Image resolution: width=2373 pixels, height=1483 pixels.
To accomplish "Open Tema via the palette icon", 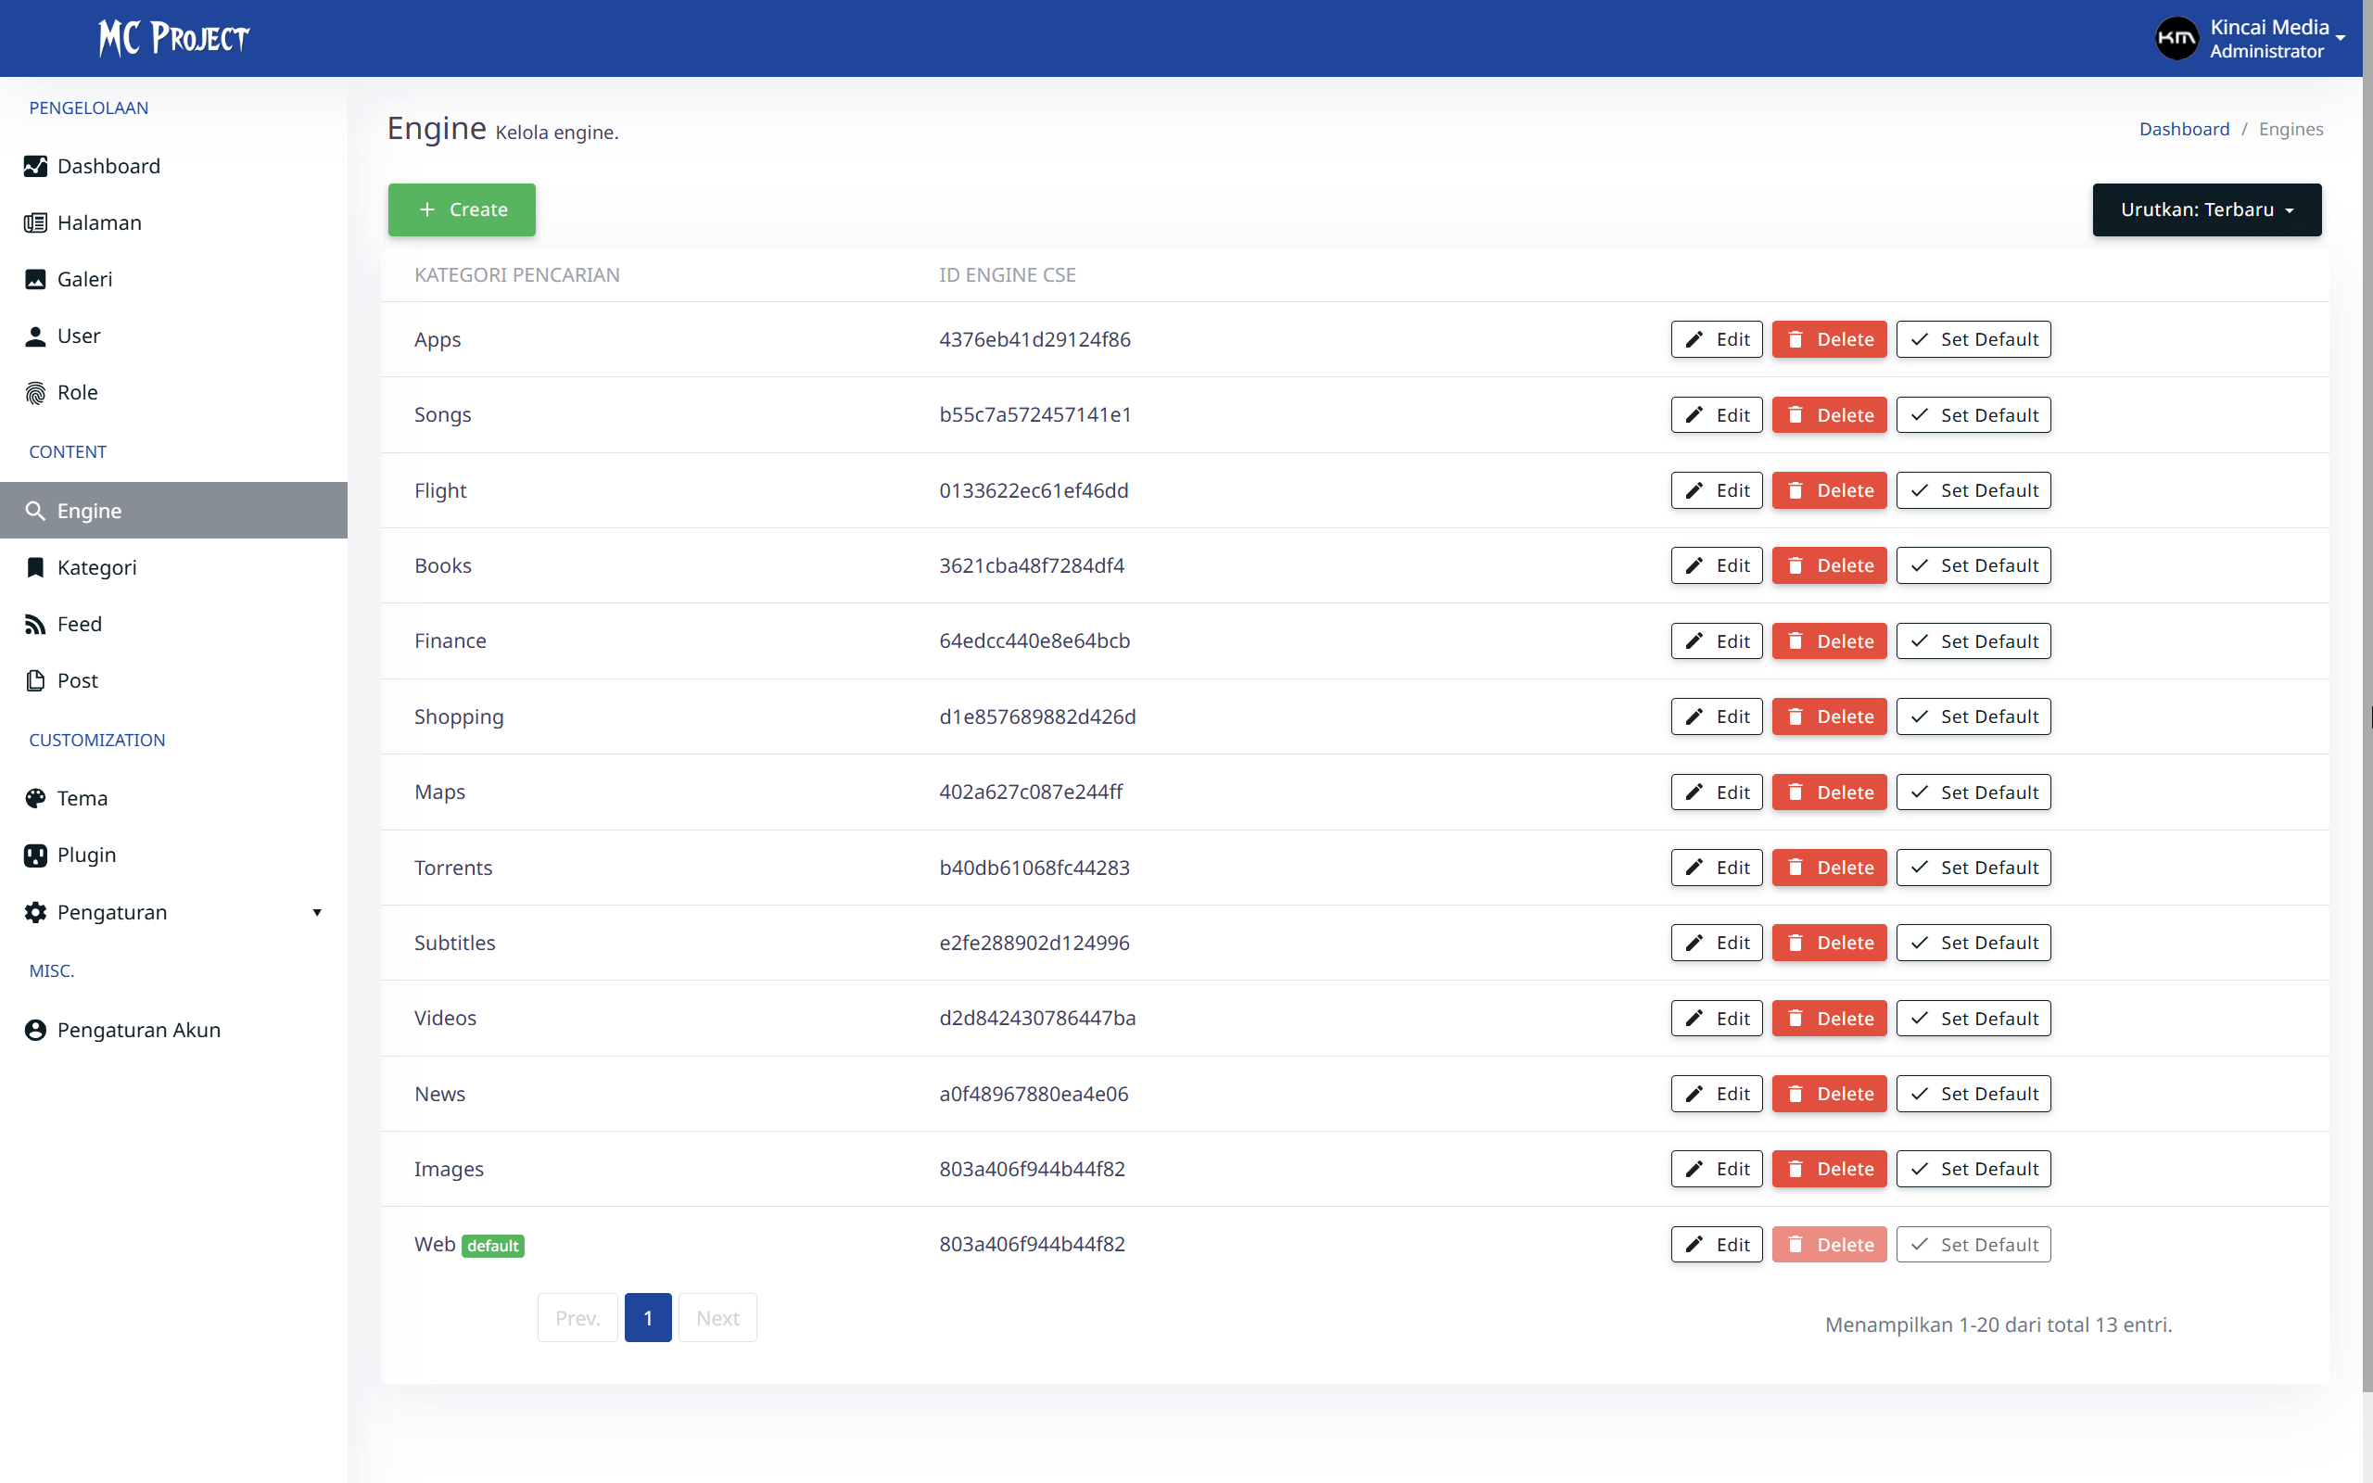I will click(x=36, y=797).
